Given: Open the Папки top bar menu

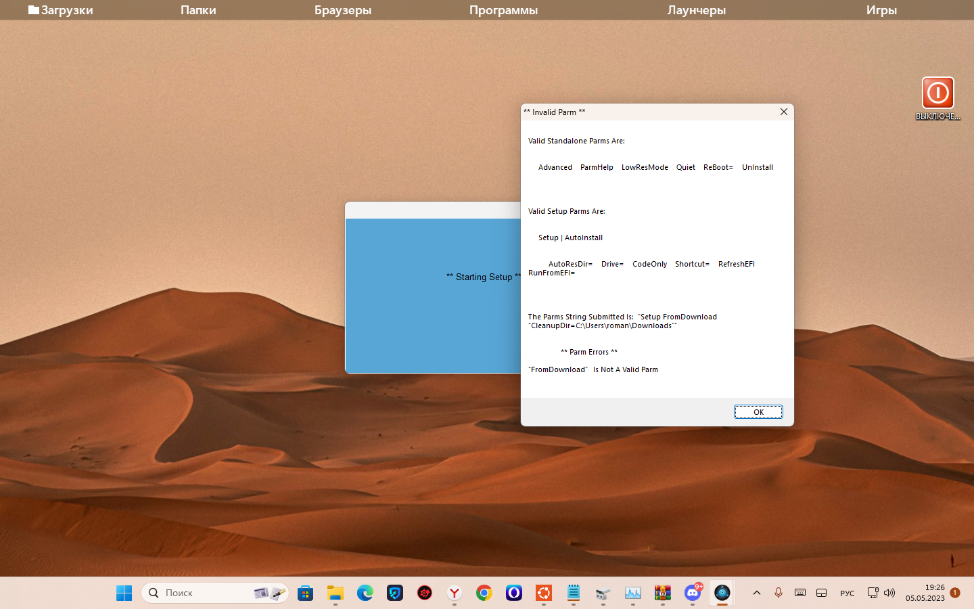Looking at the screenshot, I should pos(198,10).
